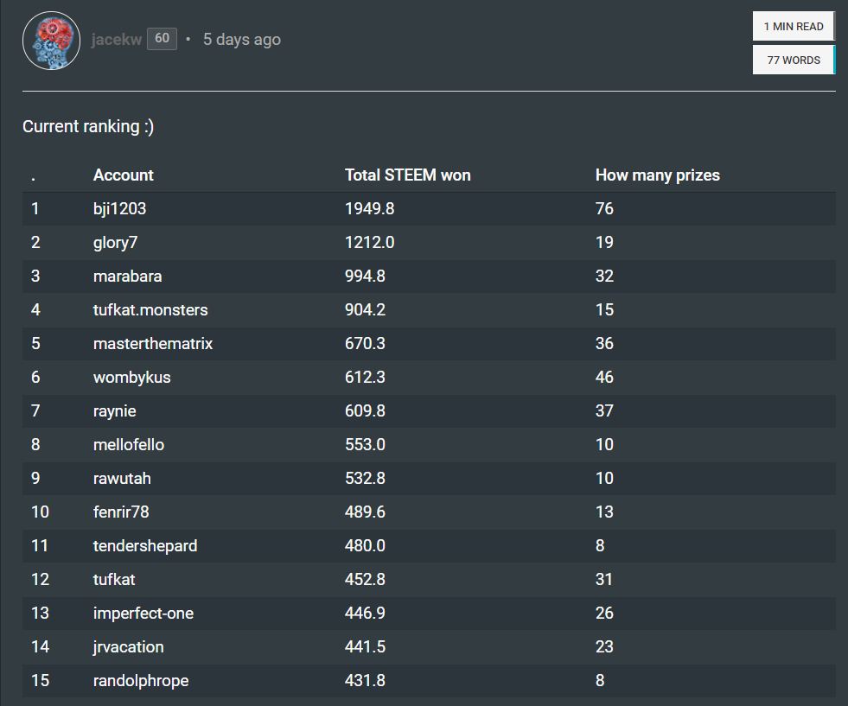Click the randolphrope account in row 15

click(x=140, y=681)
